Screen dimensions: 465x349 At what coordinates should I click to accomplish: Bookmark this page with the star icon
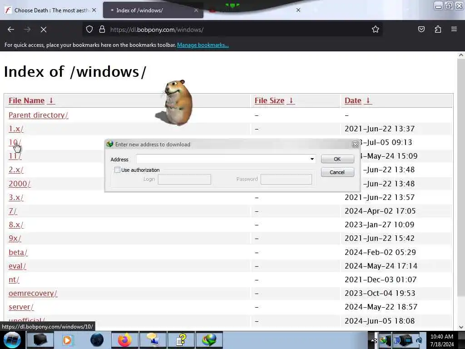(x=376, y=30)
